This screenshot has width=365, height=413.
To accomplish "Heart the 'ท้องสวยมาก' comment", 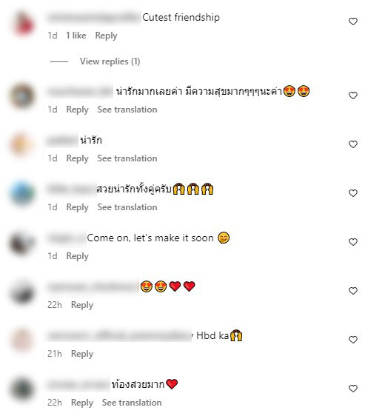I will click(x=353, y=389).
